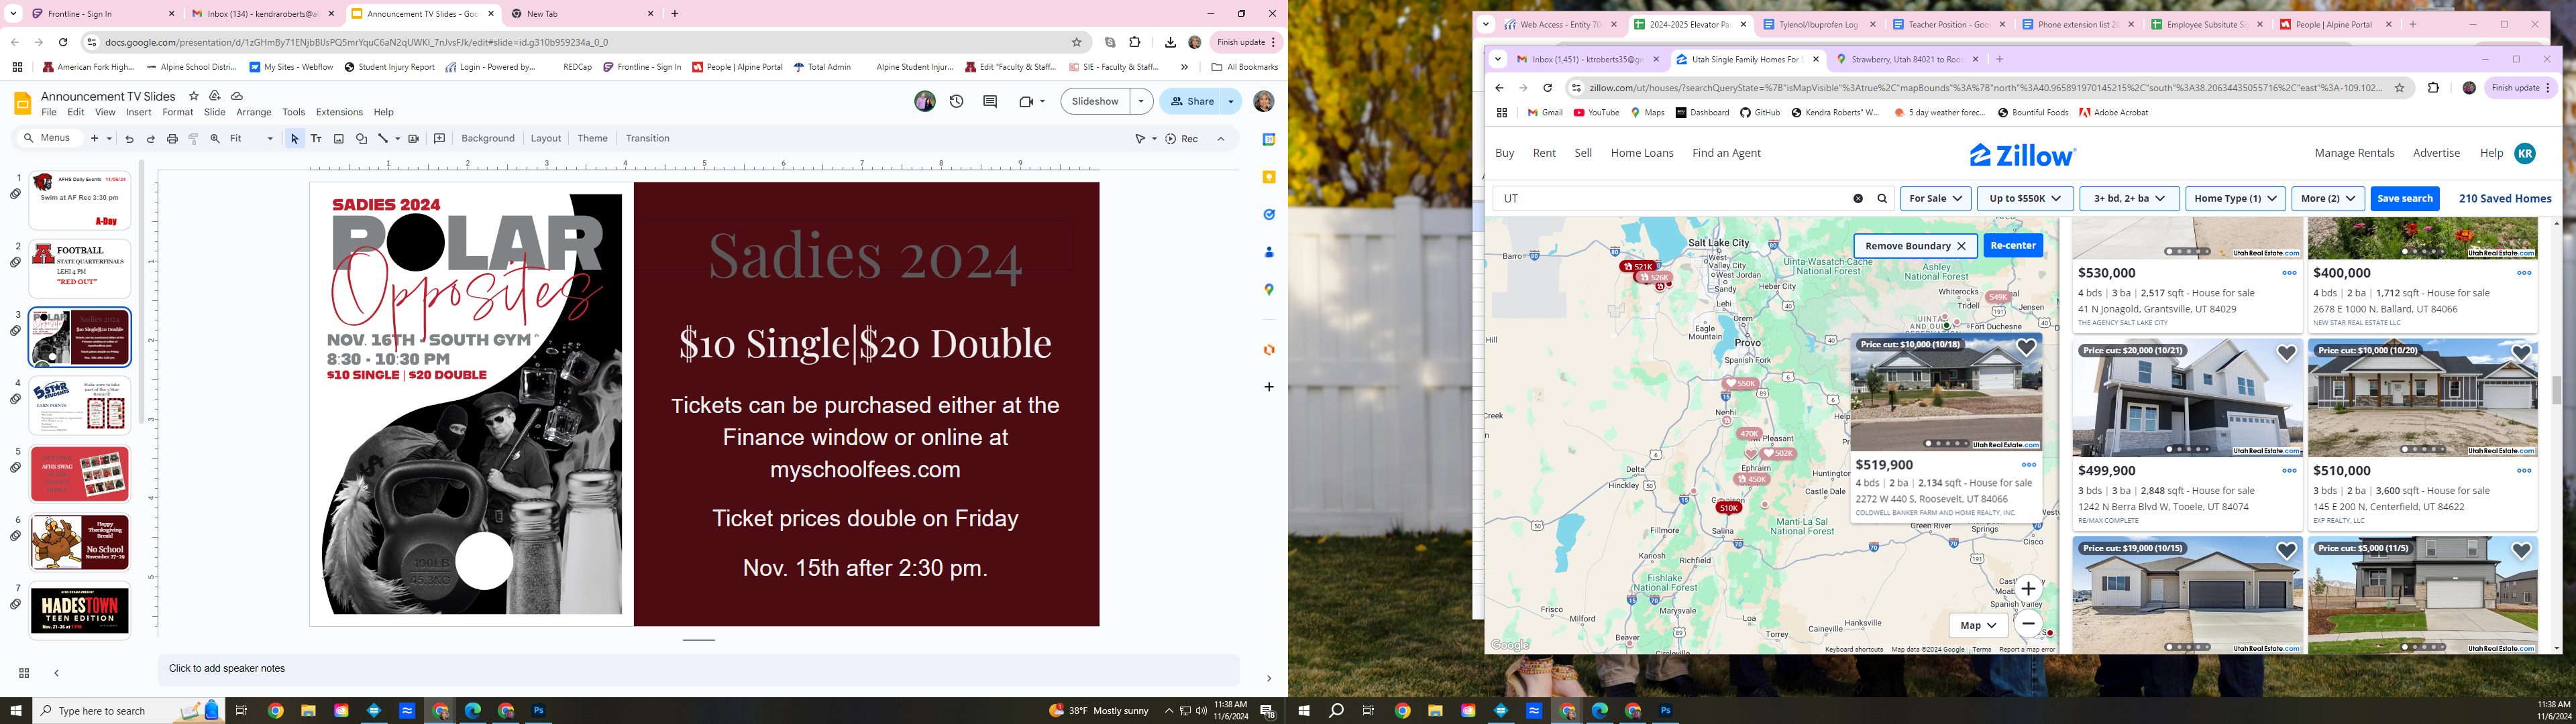Toggle save heart on $519,900 Roosevelt listing
The image size is (2576, 724).
coord(2026,348)
